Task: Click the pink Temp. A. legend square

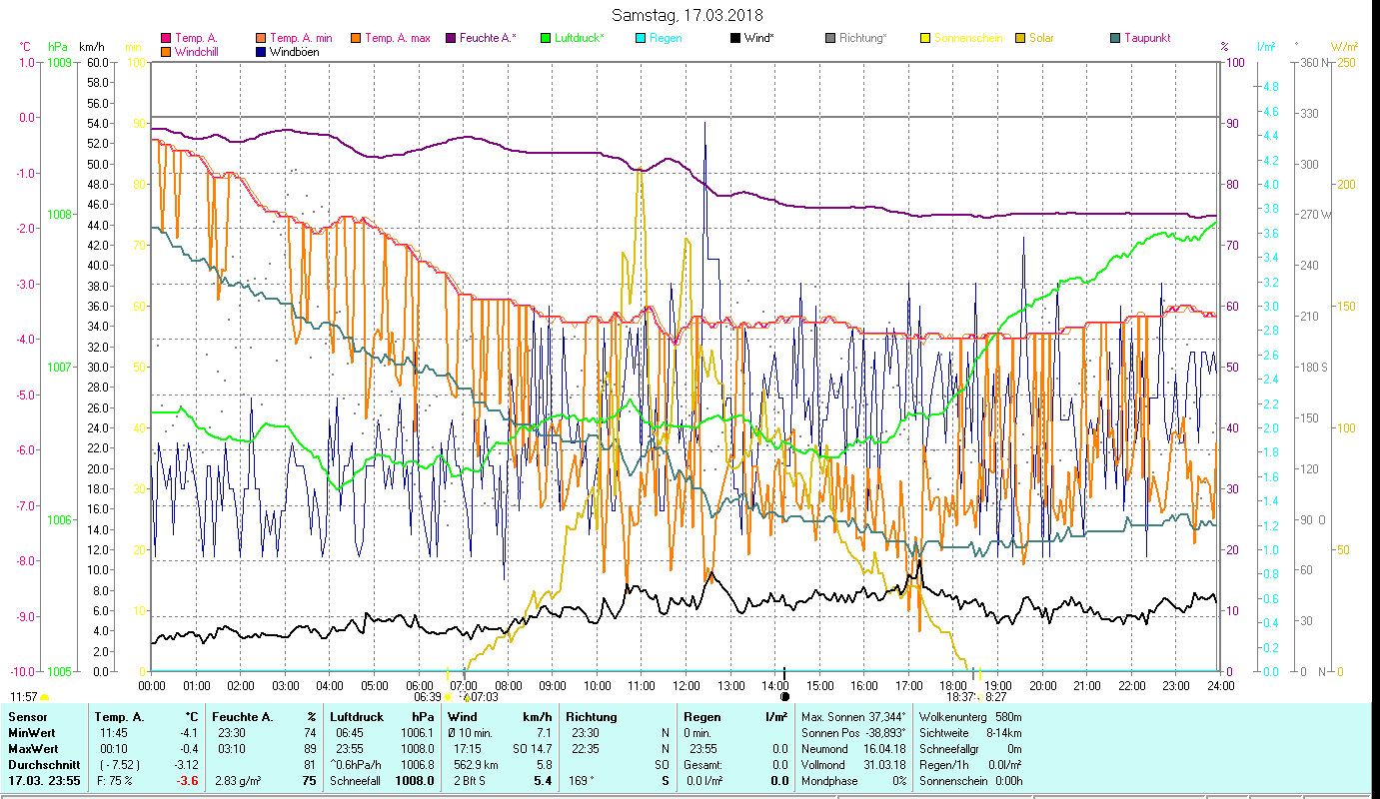Action: (x=166, y=38)
